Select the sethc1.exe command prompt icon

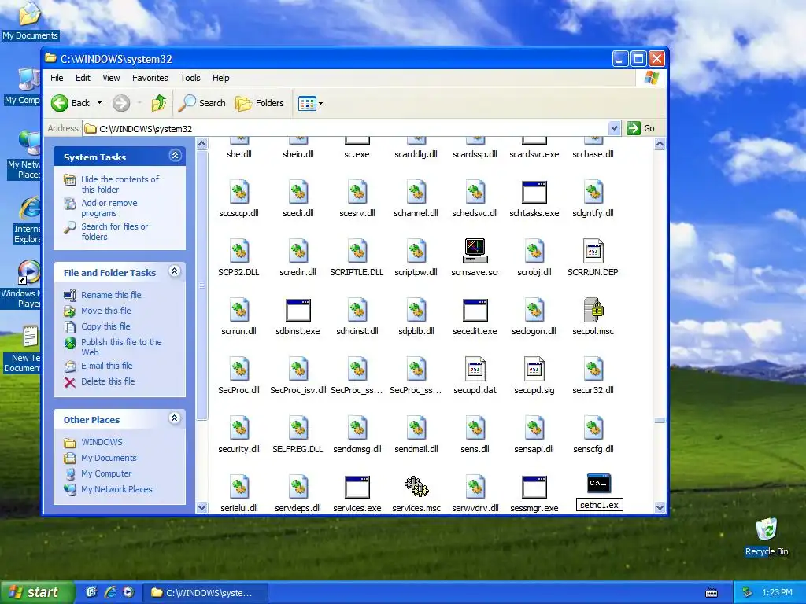point(599,484)
